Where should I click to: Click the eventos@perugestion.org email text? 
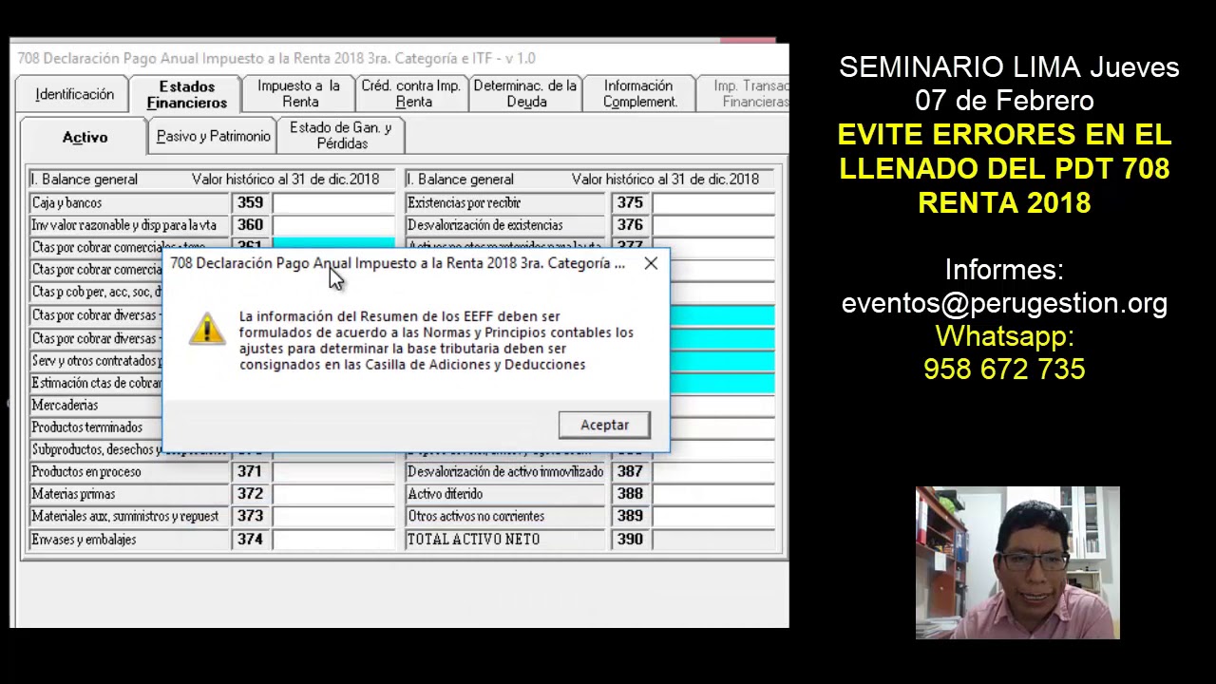(1004, 303)
